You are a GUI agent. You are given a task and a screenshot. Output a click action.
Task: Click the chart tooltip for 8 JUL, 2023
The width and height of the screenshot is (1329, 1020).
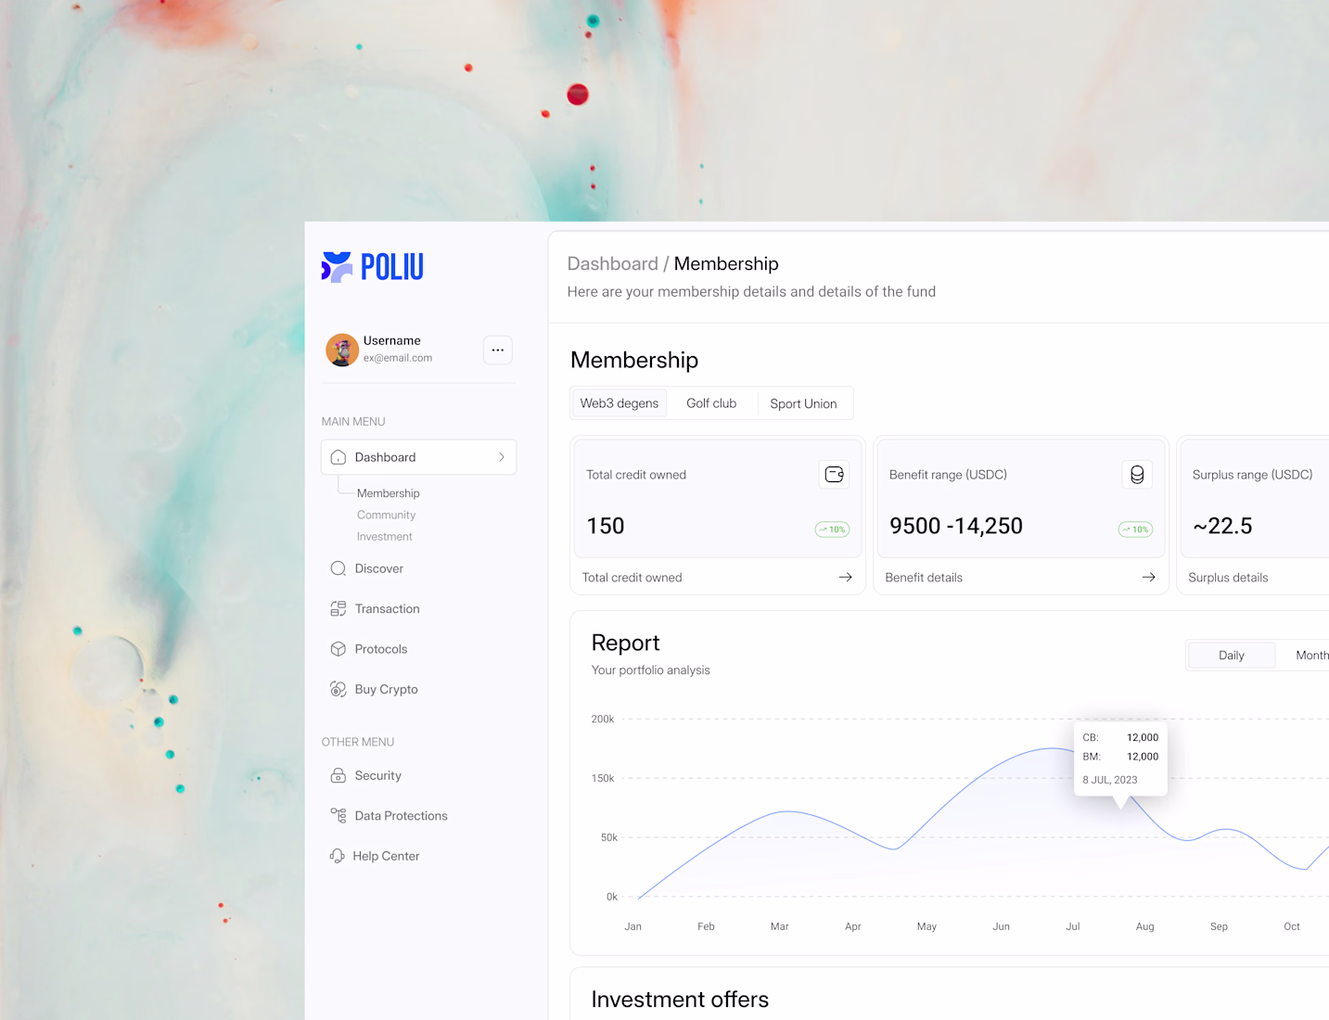pyautogui.click(x=1120, y=759)
